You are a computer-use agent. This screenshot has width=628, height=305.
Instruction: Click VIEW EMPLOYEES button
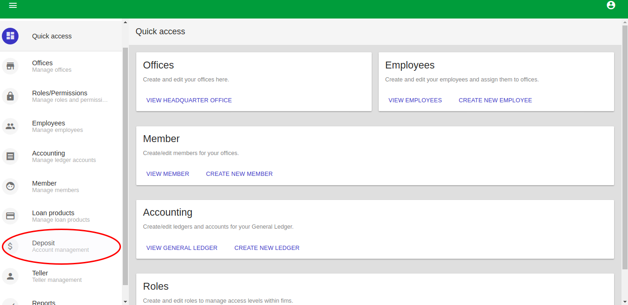(415, 100)
